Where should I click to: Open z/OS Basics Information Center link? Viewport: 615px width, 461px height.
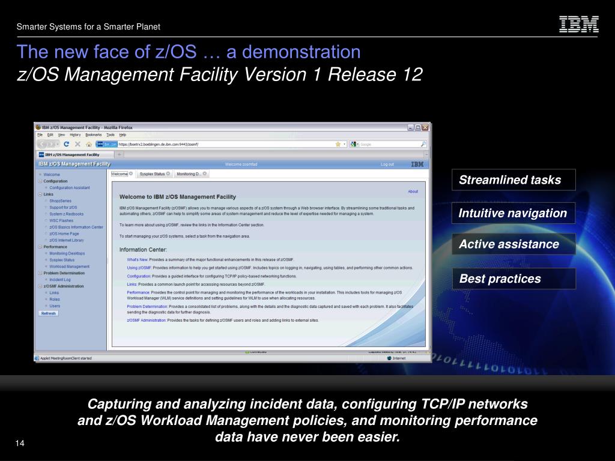point(76,227)
